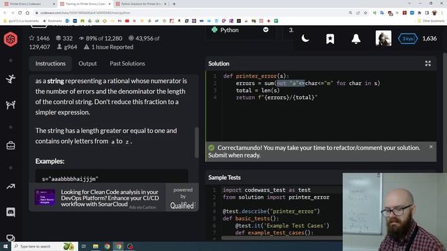
Task: Toggle dark mode with moon icon
Action: [x=305, y=38]
